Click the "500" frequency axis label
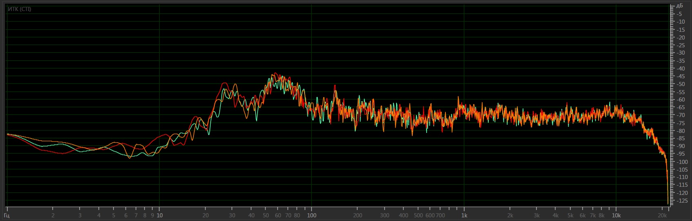The image size is (692, 221). (x=418, y=215)
